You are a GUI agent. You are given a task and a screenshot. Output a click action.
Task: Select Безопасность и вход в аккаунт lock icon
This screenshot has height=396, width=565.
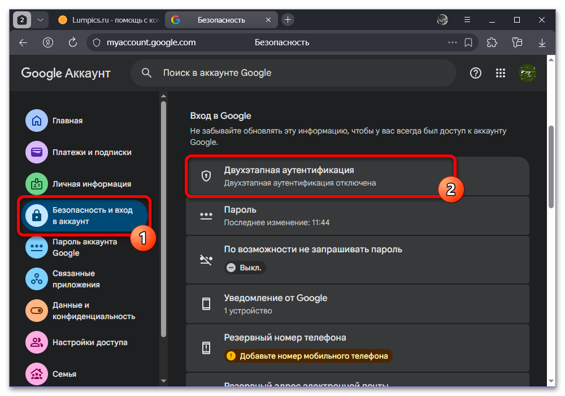(36, 216)
